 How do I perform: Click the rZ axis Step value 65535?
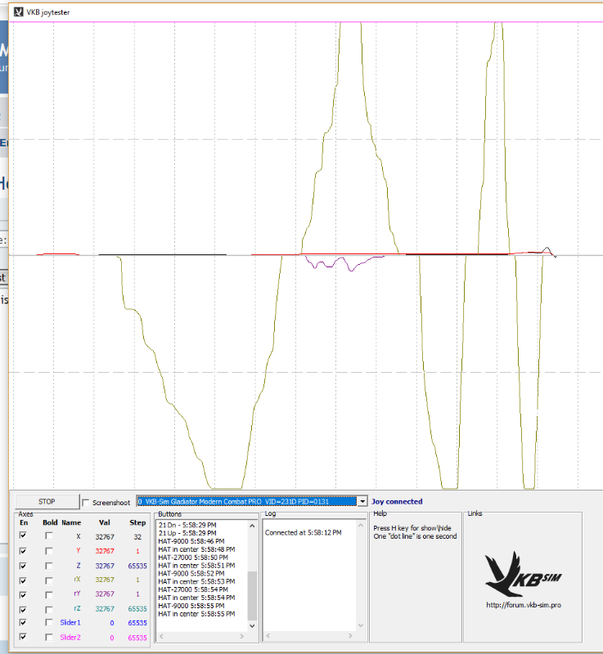tap(137, 609)
